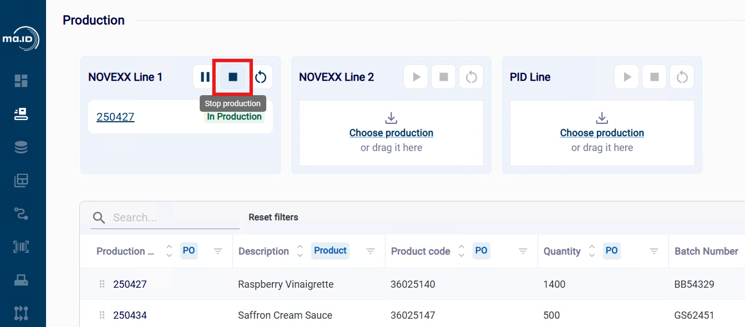Open the barcode icon in sidebar
Screen dimensions: 745x327
(x=21, y=247)
